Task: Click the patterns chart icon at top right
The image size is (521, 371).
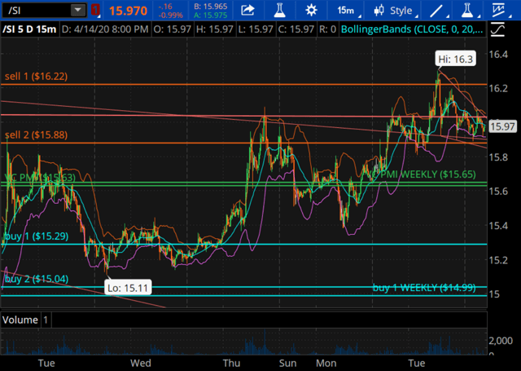Action: [499, 11]
